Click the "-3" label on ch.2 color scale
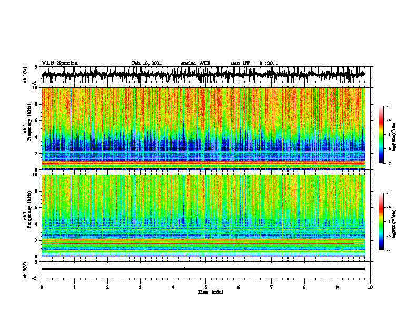The width and height of the screenshot is (417, 322). 389,193
